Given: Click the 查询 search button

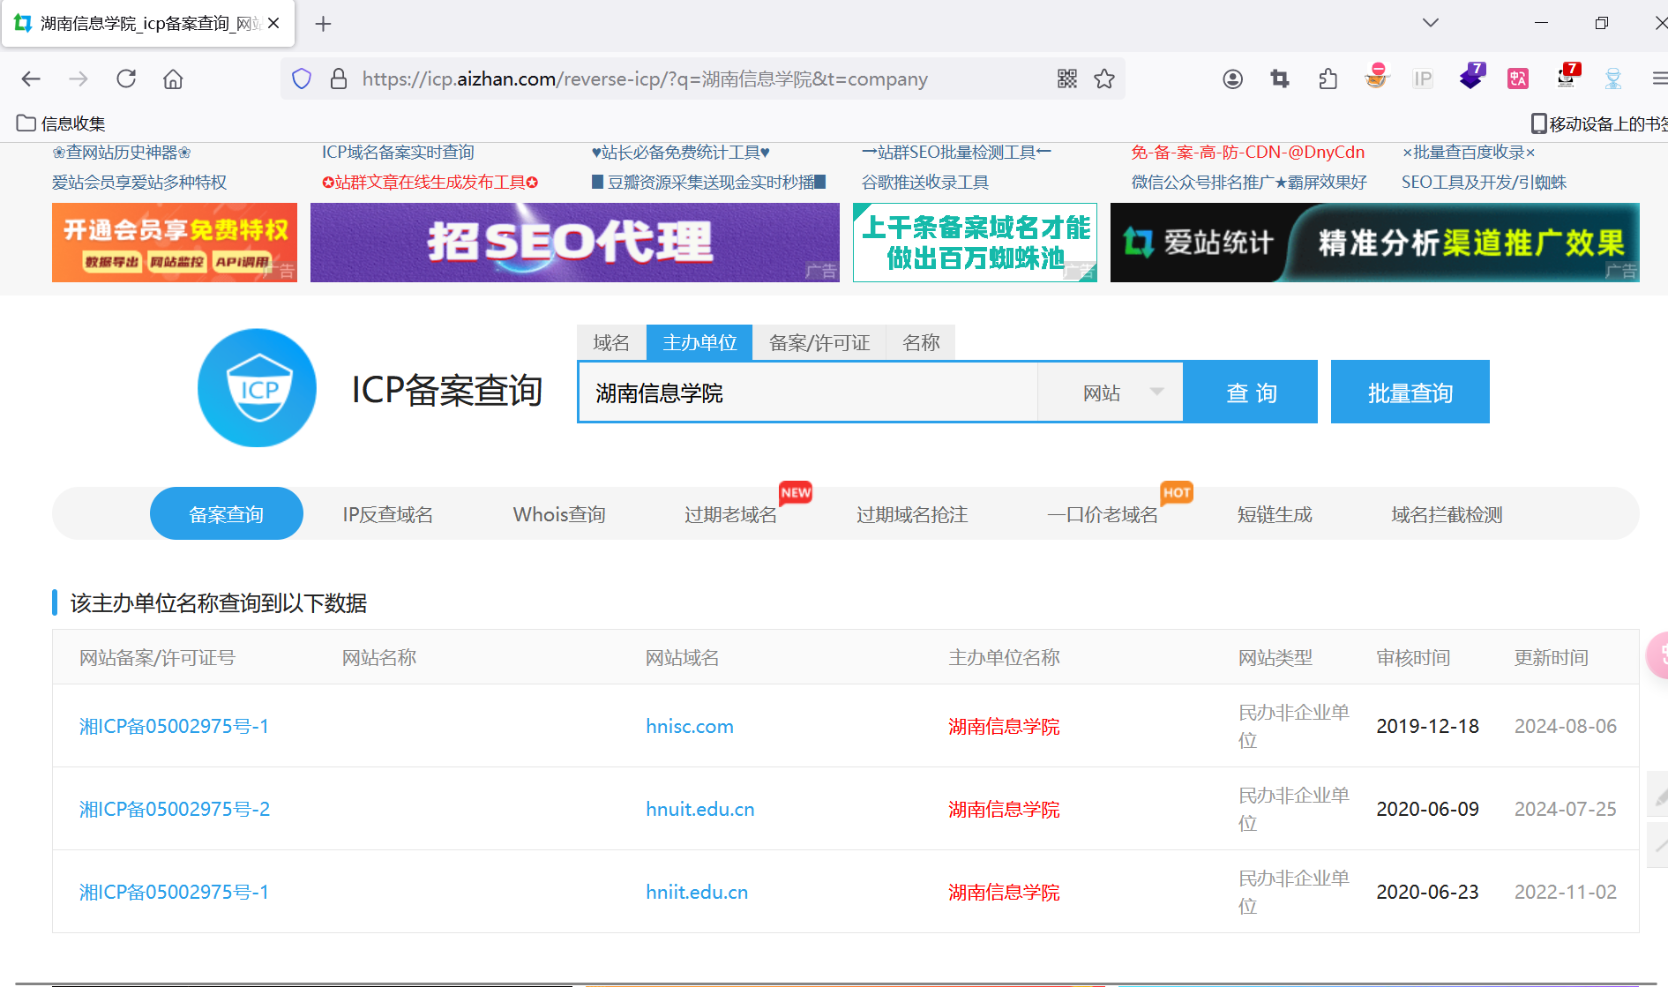Looking at the screenshot, I should (x=1251, y=392).
